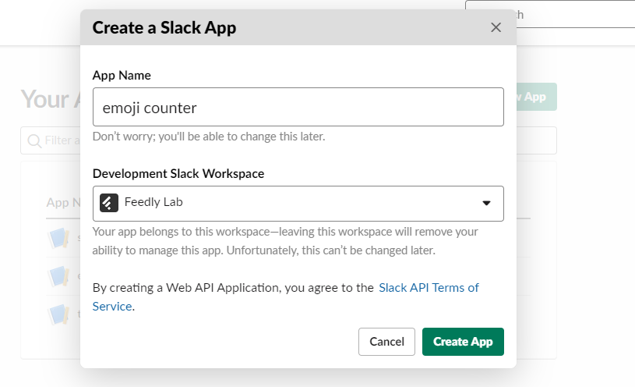This screenshot has width=635, height=387.
Task: Select the second app icon in the list
Action: click(60, 275)
